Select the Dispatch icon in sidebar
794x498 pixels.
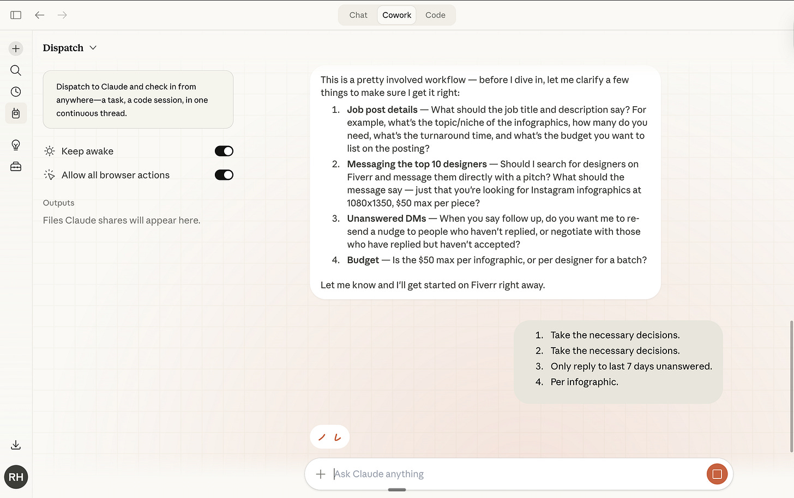[16, 113]
